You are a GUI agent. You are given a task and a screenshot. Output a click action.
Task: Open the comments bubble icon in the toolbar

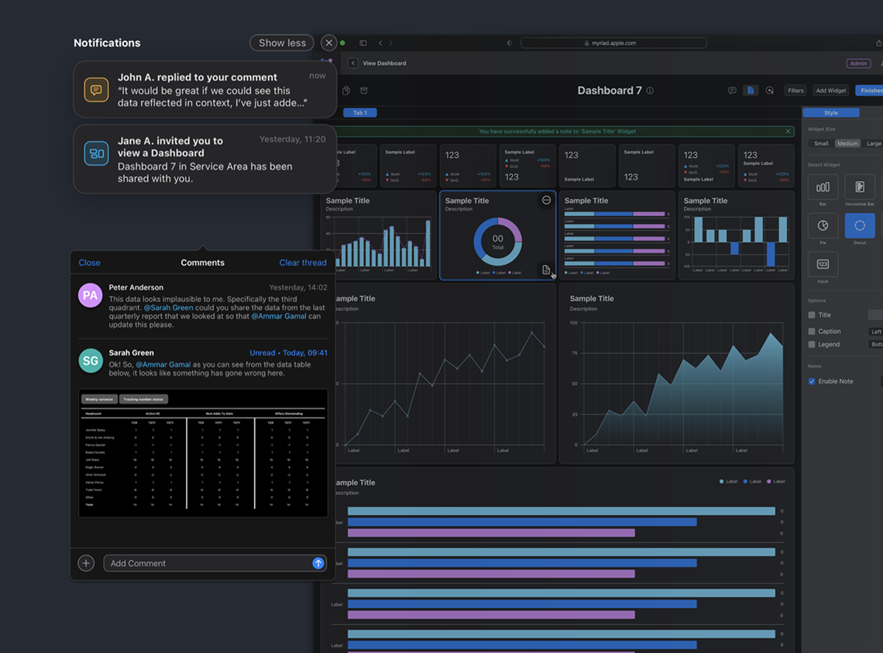732,90
